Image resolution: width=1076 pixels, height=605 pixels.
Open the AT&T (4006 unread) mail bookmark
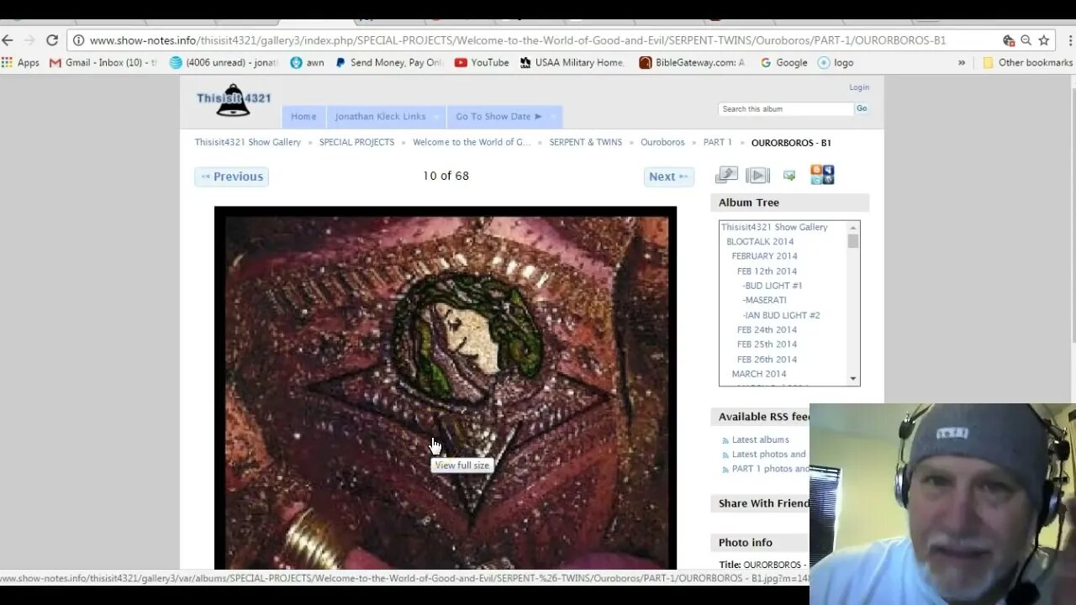pos(224,62)
